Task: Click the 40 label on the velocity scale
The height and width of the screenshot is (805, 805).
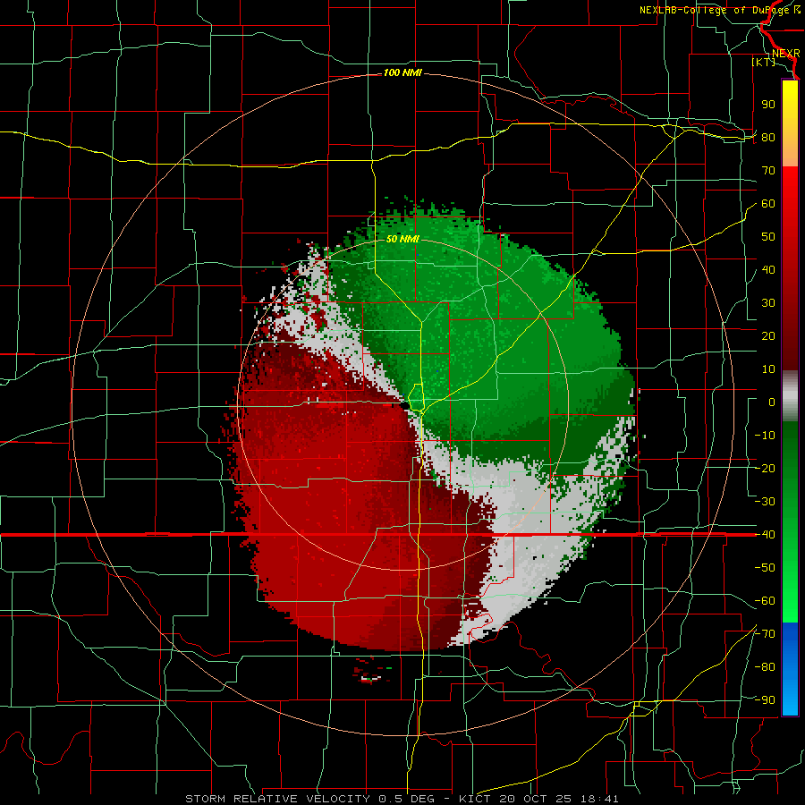Action: pyautogui.click(x=768, y=269)
